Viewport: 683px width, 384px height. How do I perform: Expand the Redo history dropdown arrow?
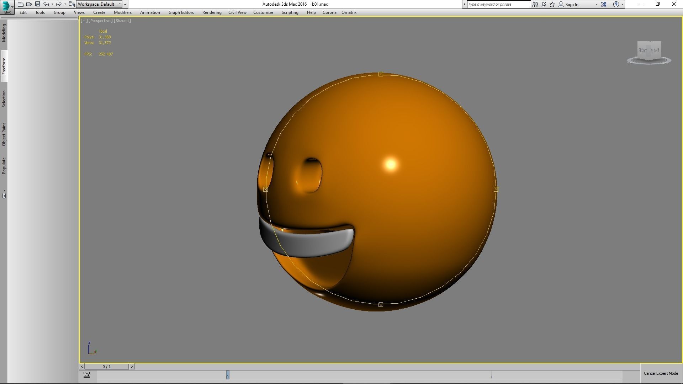tap(65, 4)
